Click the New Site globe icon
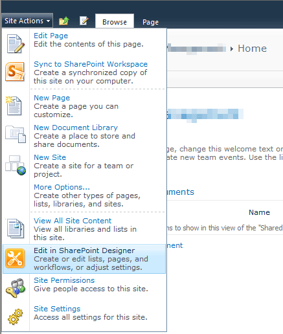This screenshot has width=283, height=334. tap(16, 165)
